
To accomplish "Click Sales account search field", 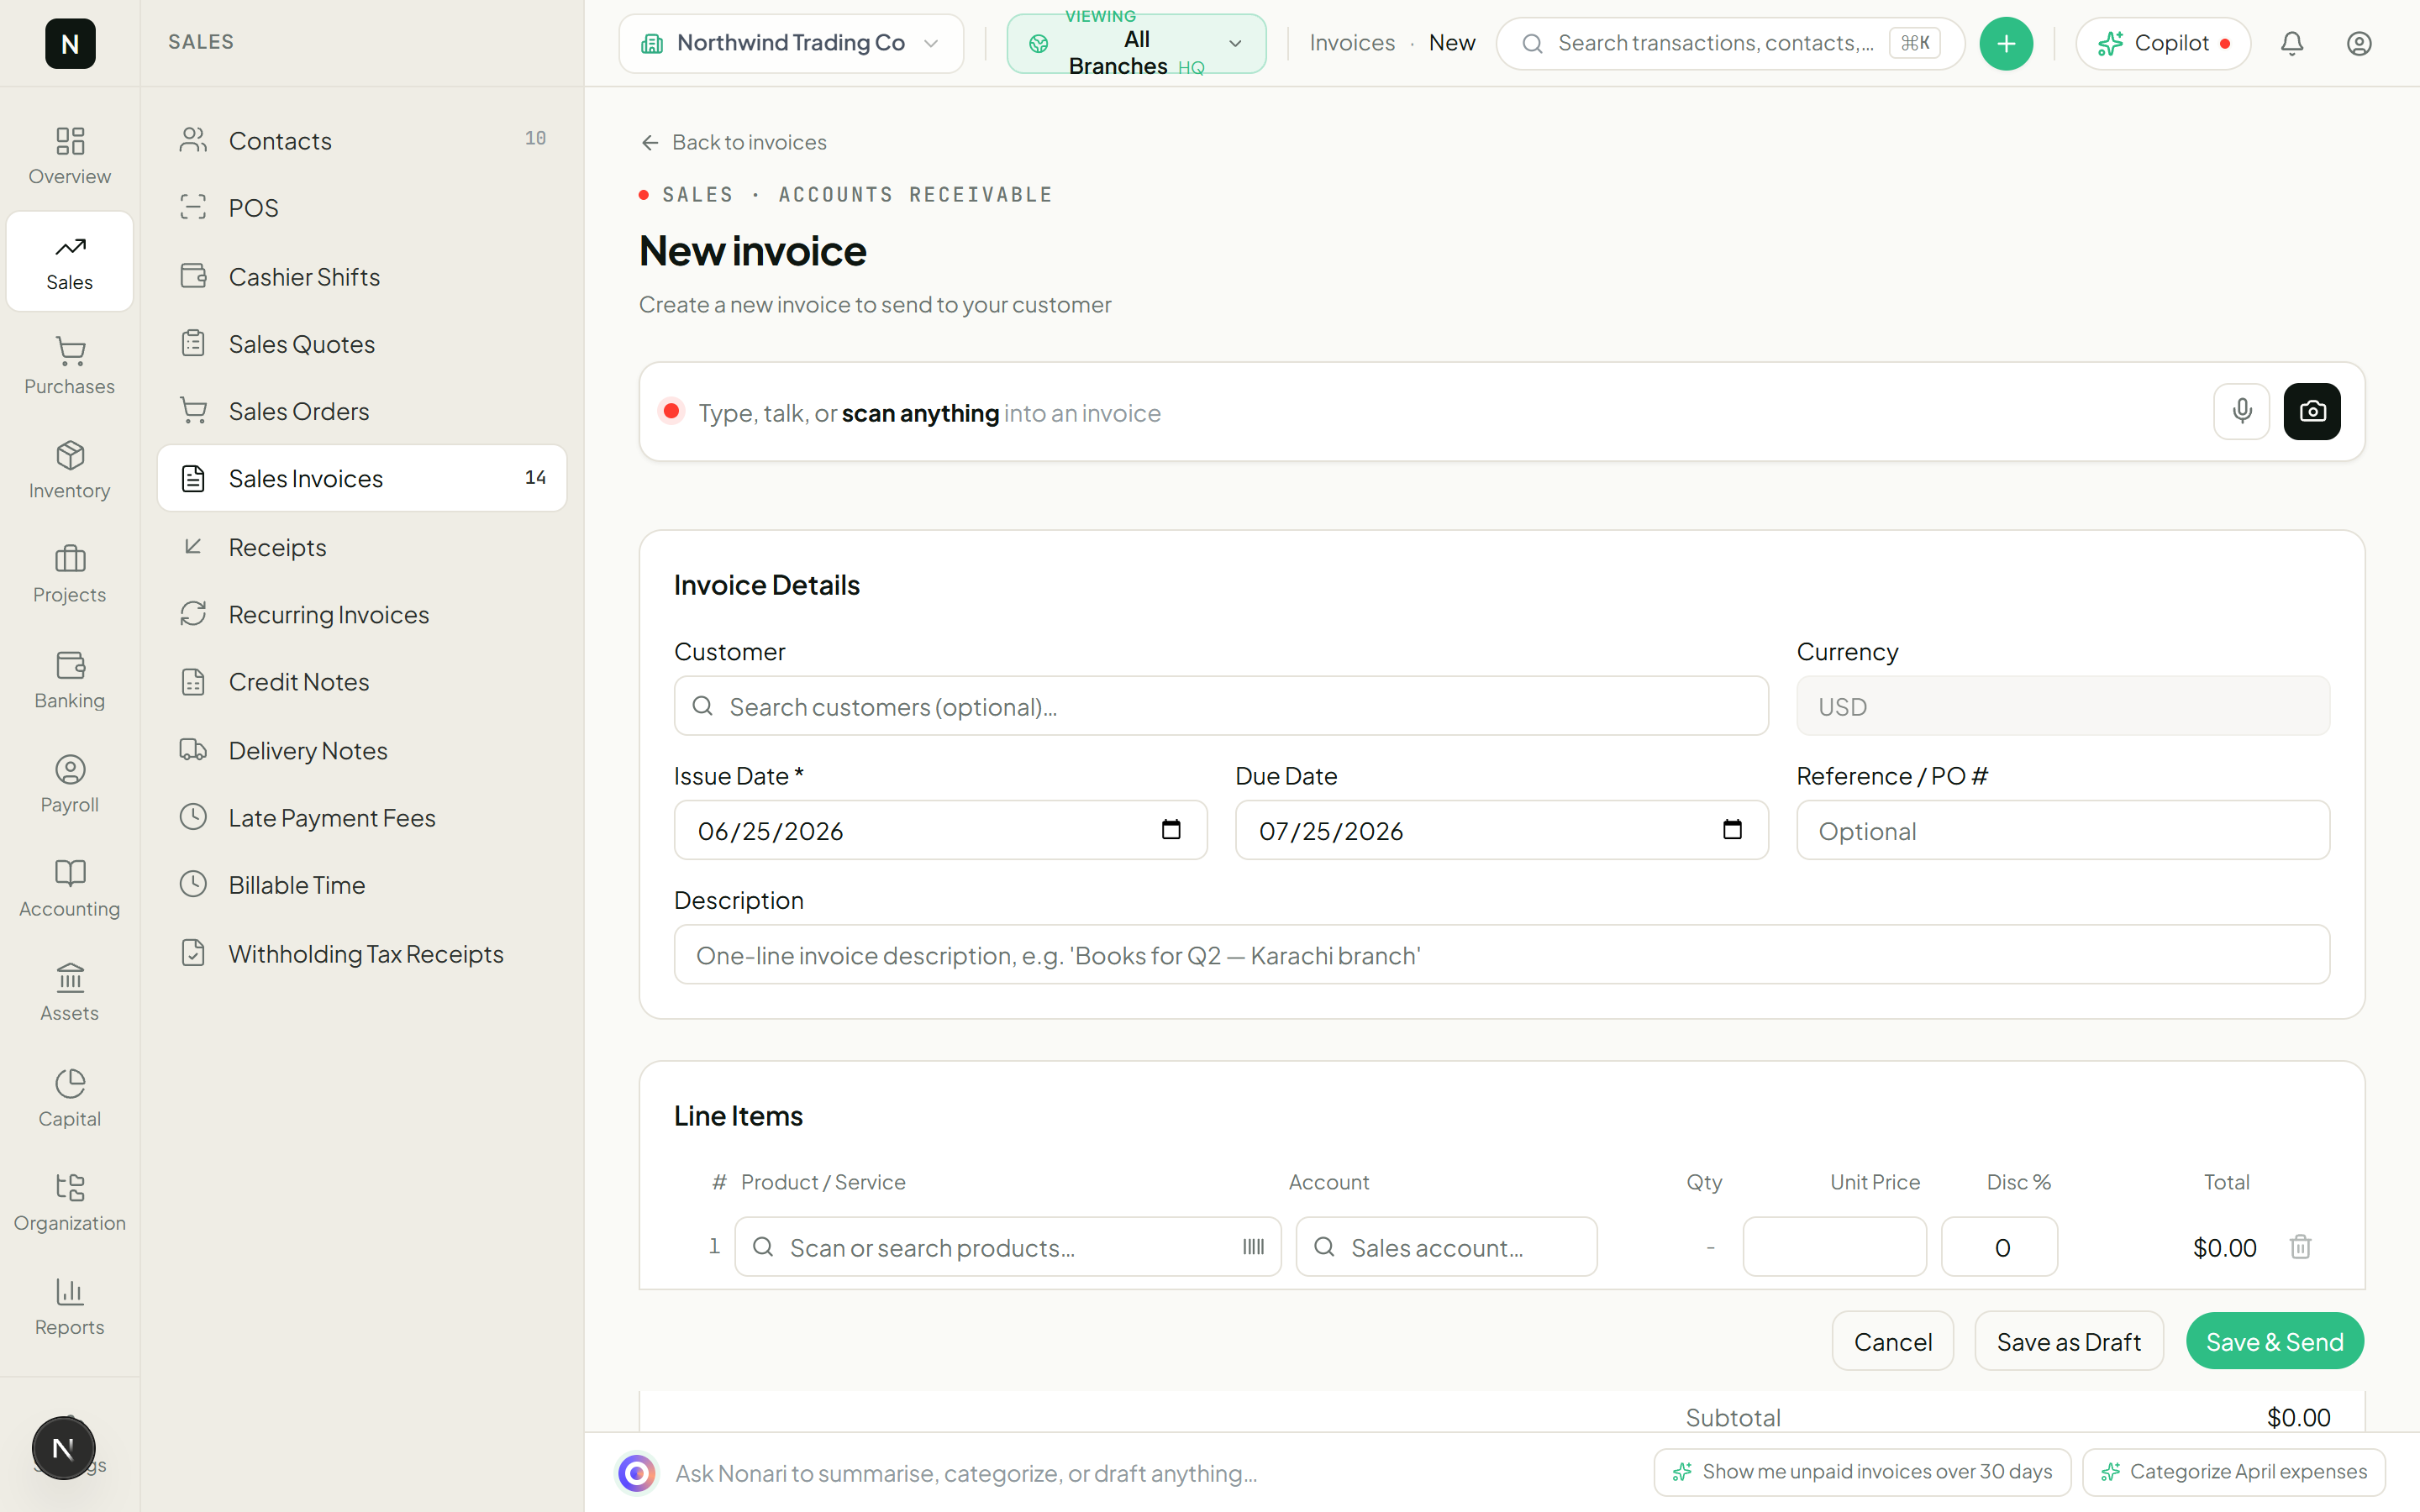I will tap(1446, 1247).
